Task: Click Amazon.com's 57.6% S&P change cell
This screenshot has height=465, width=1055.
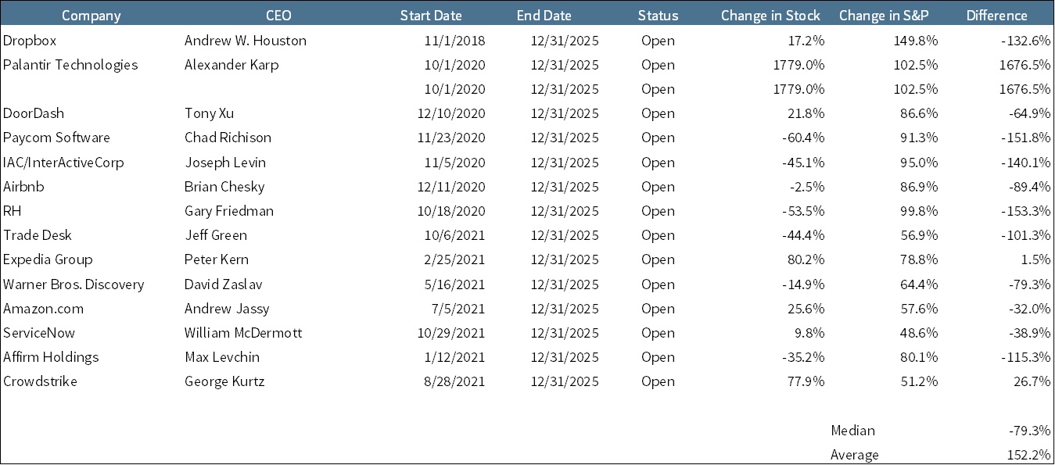Action: point(920,309)
